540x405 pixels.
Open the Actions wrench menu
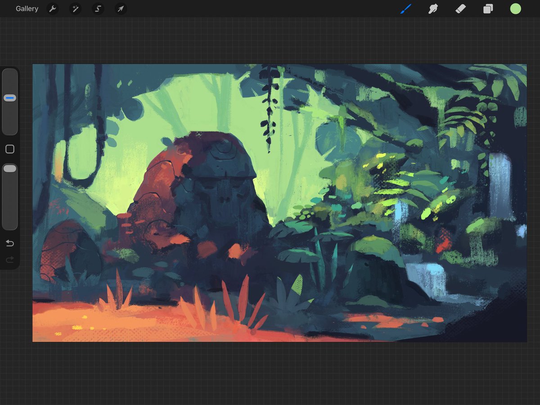53,9
